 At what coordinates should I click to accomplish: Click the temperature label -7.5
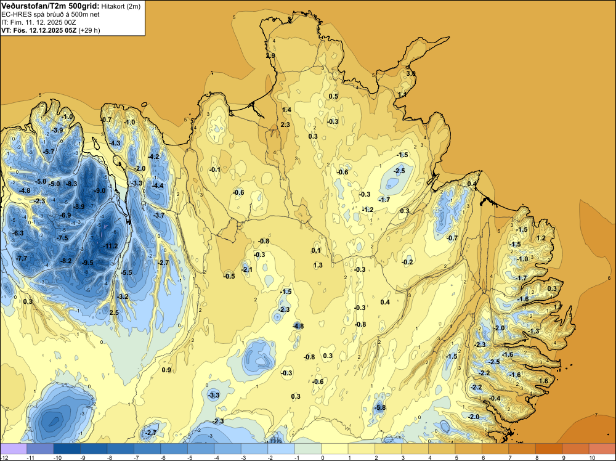[x=62, y=238]
